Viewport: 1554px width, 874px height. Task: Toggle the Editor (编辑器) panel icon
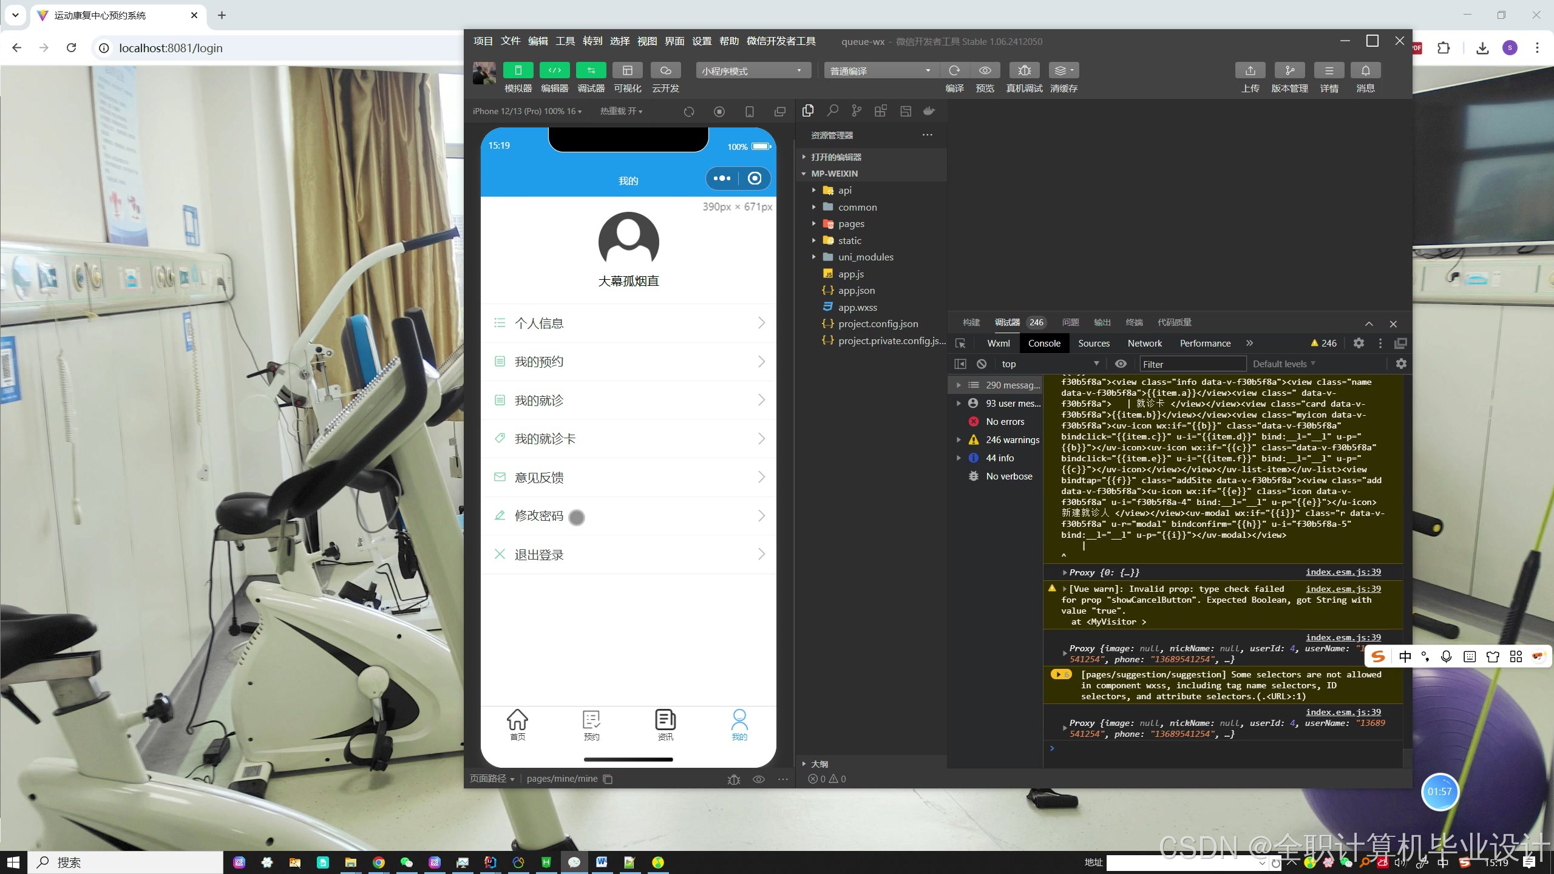(x=554, y=70)
